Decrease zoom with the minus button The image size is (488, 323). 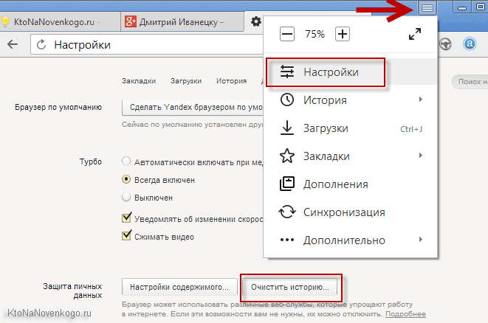click(x=287, y=34)
